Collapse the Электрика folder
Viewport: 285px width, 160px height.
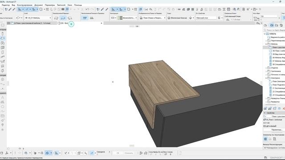pyautogui.click(x=266, y=78)
